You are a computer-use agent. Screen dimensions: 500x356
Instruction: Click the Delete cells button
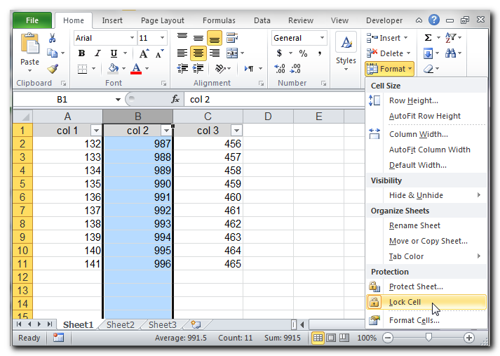[x=388, y=53]
